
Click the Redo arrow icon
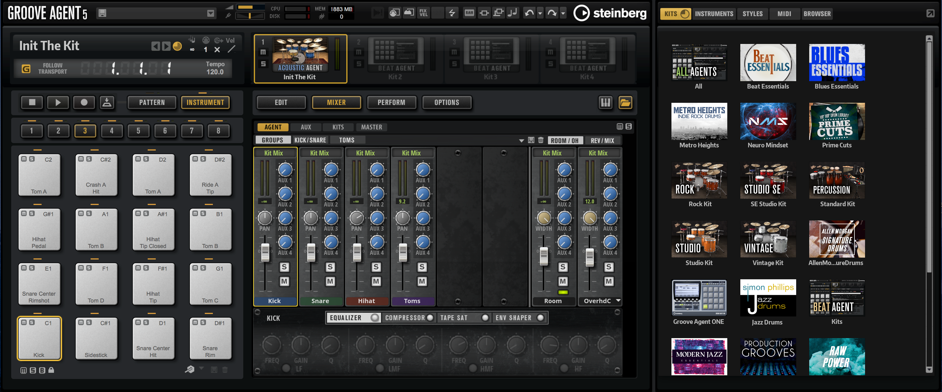tap(552, 13)
